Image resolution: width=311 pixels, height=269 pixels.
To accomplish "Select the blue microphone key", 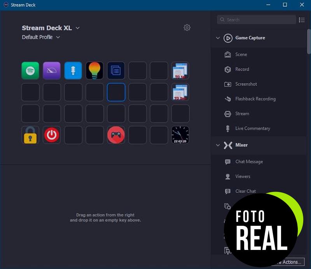I will pyautogui.click(x=73, y=71).
